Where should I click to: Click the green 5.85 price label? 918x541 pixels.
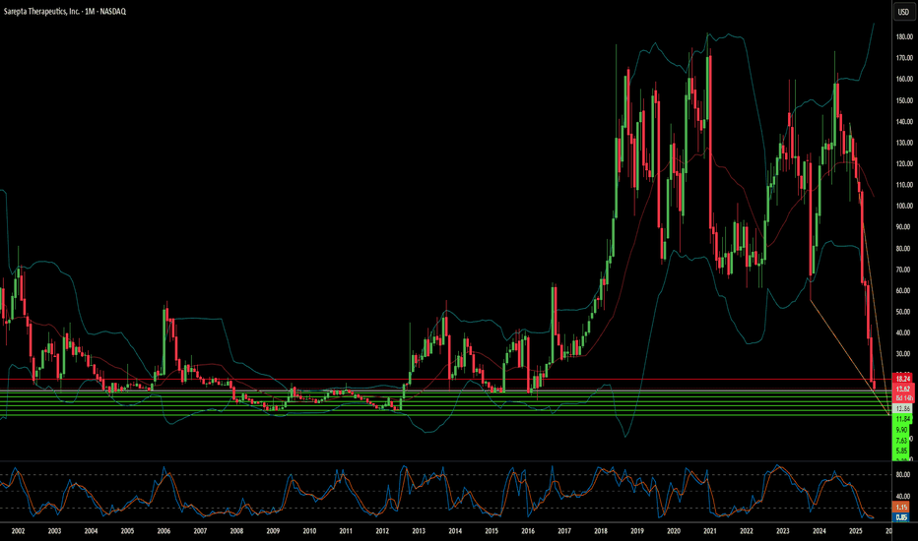(x=901, y=451)
